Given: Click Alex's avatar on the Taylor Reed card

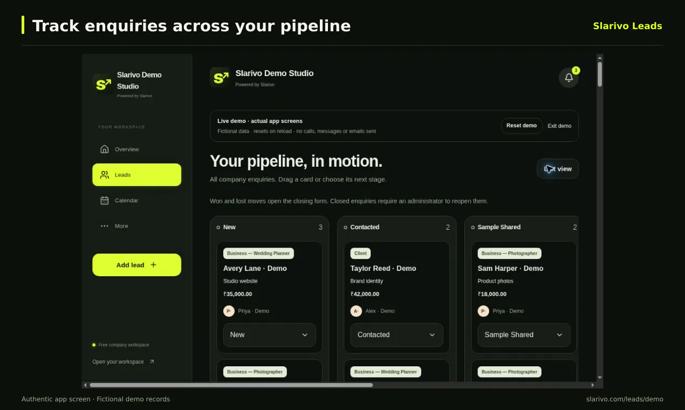Looking at the screenshot, I should 356,311.
